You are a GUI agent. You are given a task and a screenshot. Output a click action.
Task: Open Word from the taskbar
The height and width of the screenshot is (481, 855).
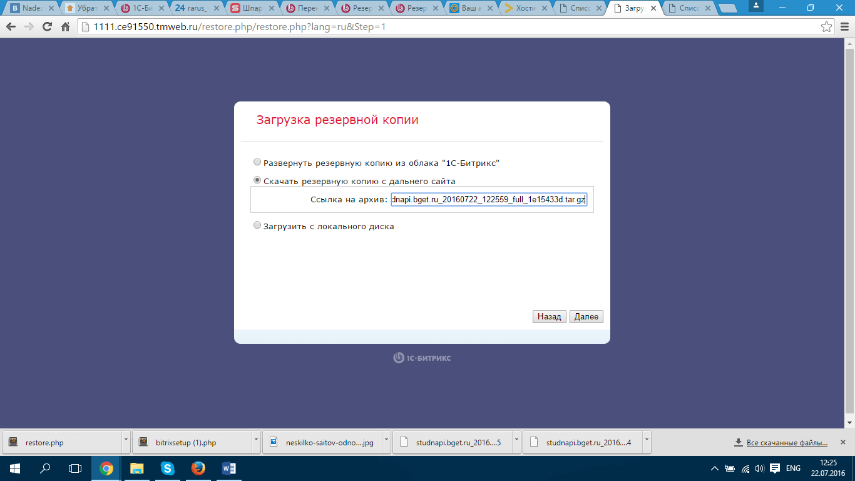click(x=228, y=468)
